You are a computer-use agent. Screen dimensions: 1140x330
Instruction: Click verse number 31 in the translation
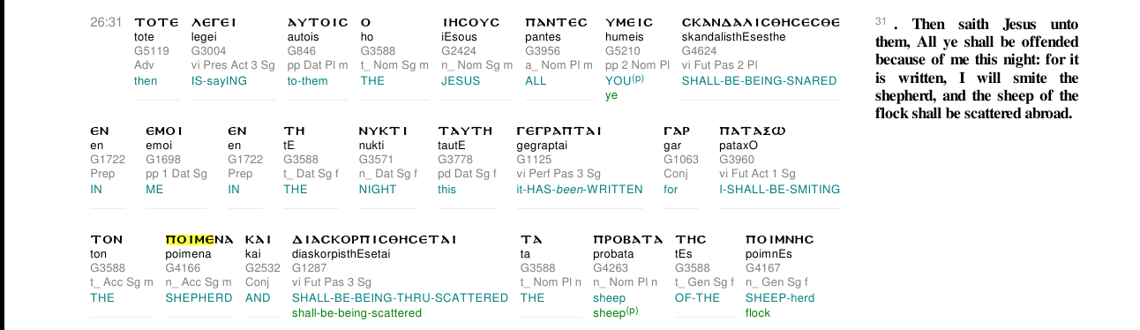pos(881,20)
